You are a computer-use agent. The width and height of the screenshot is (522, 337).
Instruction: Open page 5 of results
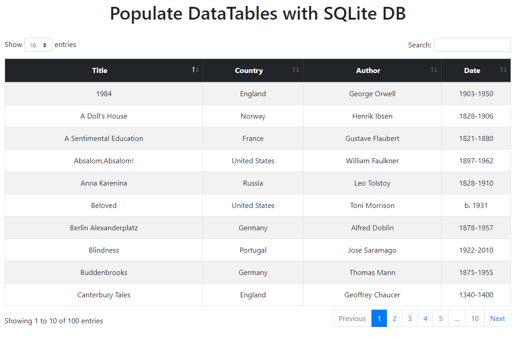point(440,318)
